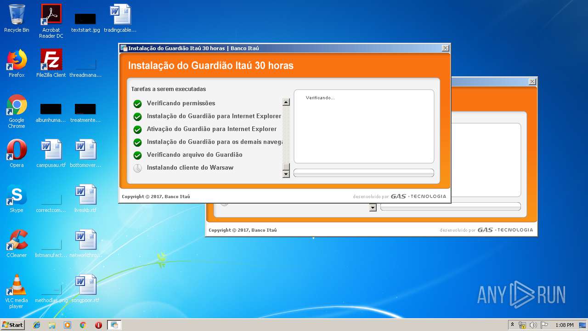Switch to the Guardião installer taskbar button
The image size is (588, 331).
(x=114, y=325)
